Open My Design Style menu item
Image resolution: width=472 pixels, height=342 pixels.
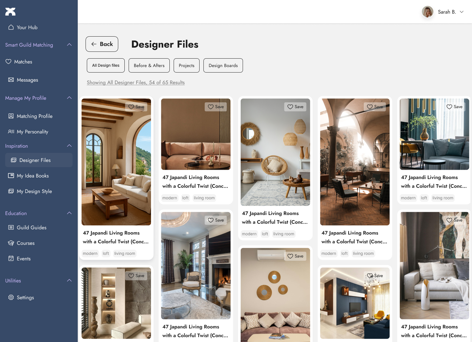[x=39, y=191]
